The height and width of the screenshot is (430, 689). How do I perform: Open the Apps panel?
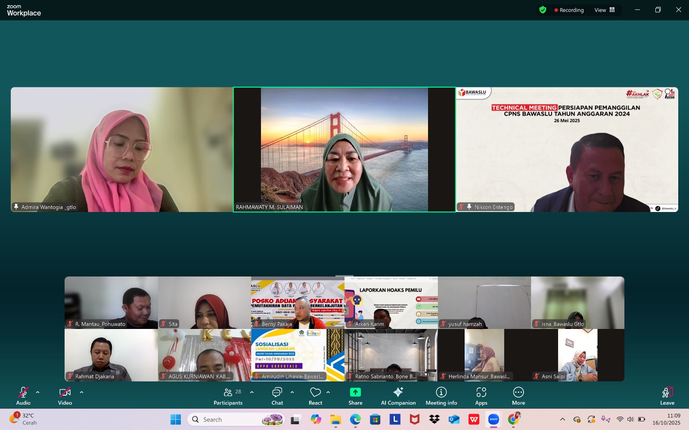[x=481, y=396]
